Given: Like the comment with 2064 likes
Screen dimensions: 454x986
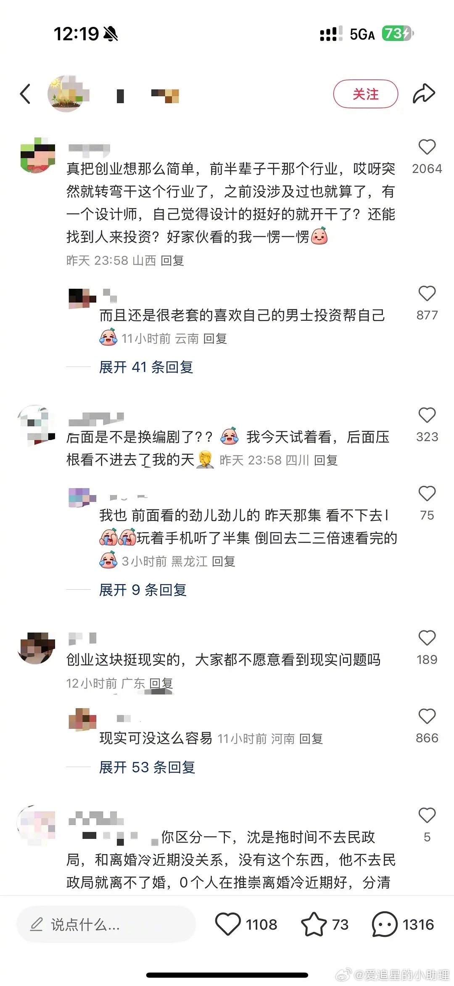Looking at the screenshot, I should pyautogui.click(x=427, y=147).
